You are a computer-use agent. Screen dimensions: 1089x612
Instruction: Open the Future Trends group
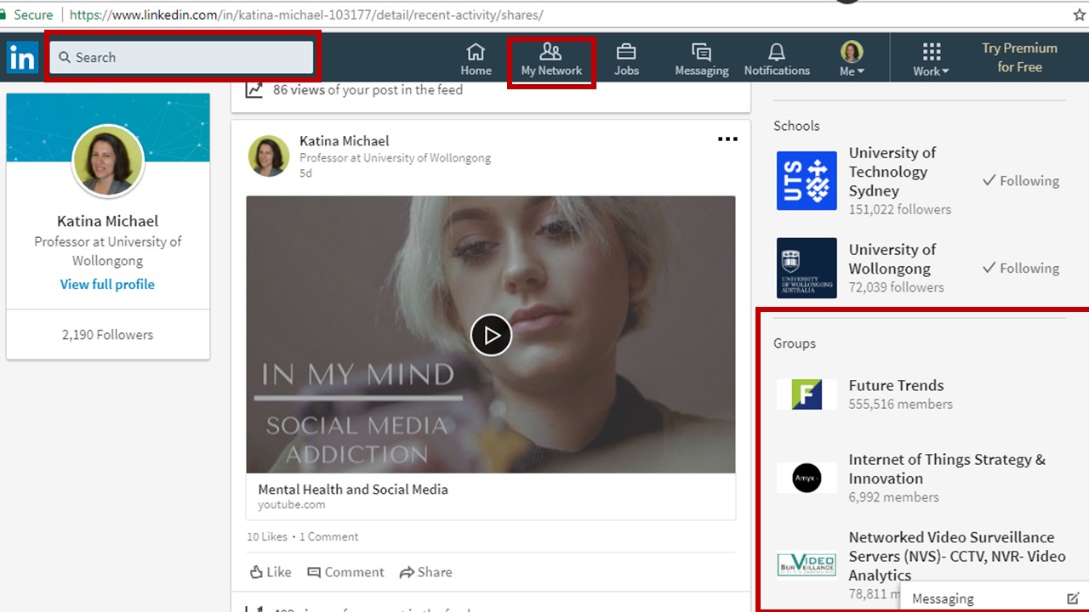[x=896, y=385]
